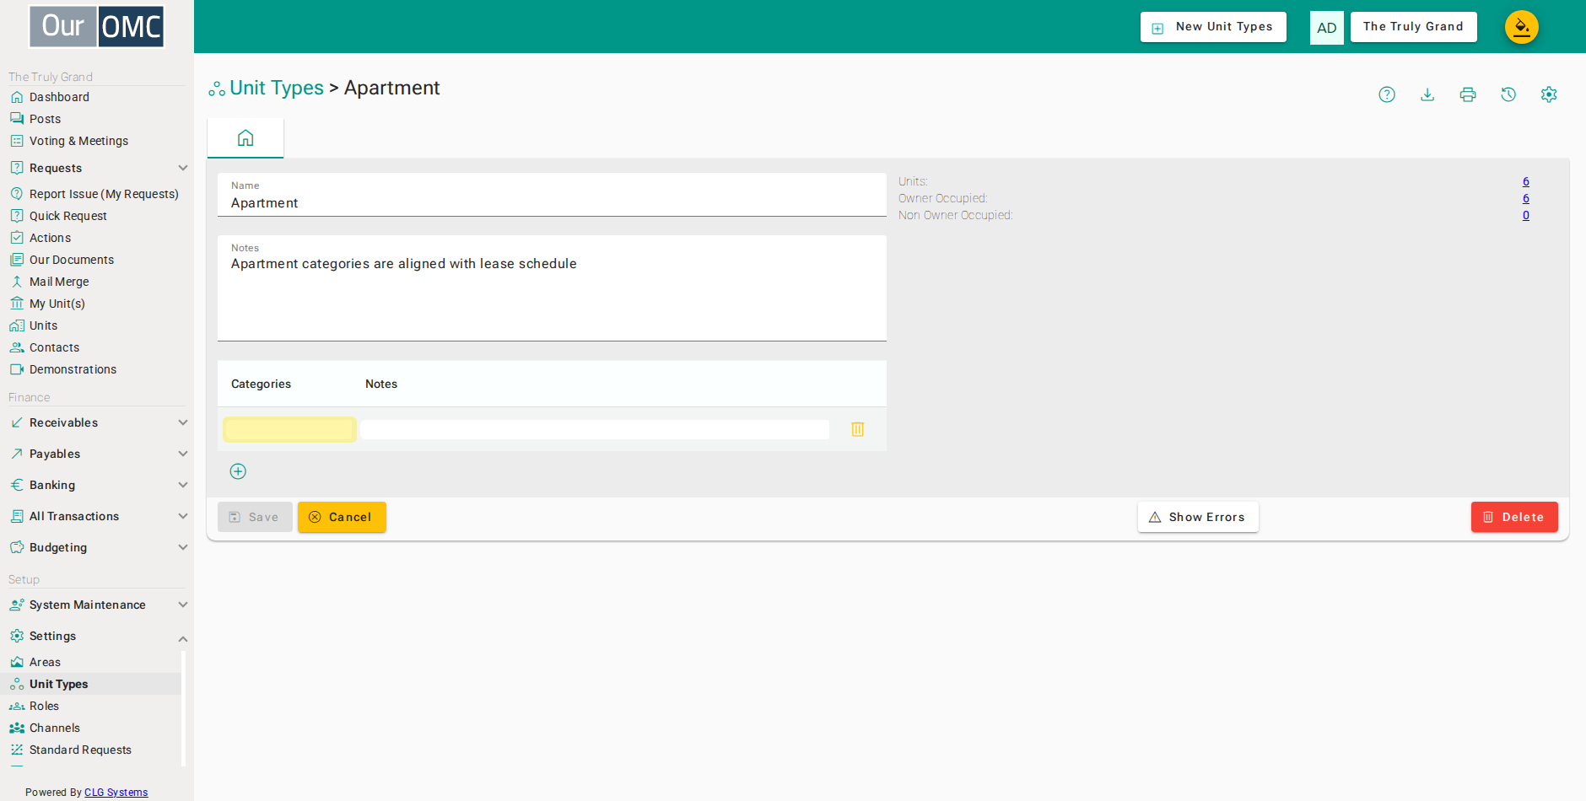
Task: Open the history clock icon
Action: [1508, 94]
